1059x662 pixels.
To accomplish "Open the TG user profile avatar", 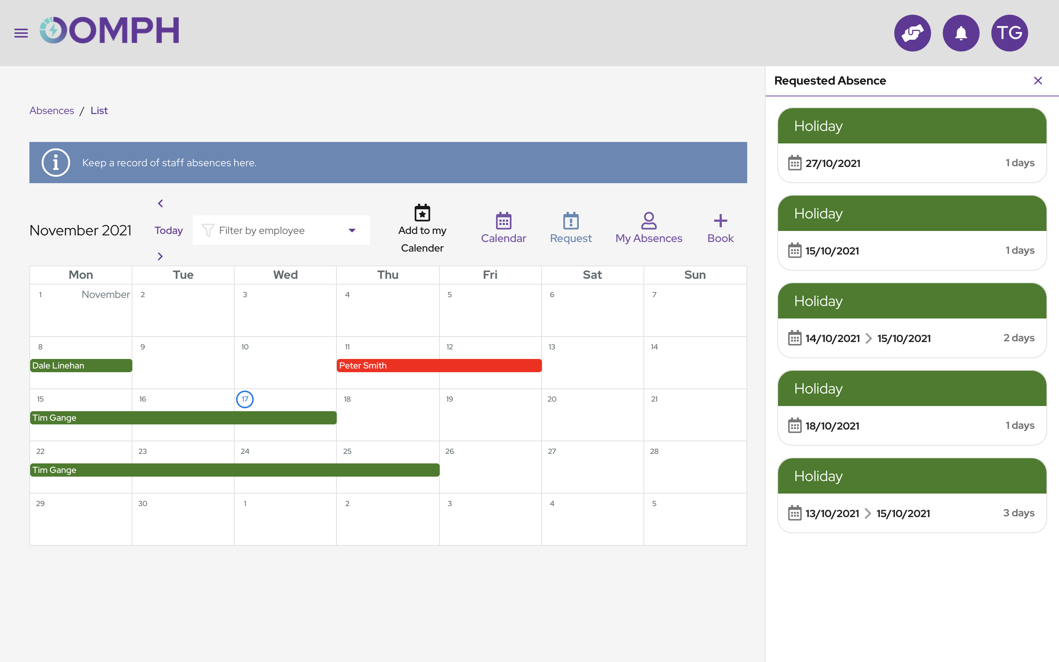I will (x=1009, y=33).
